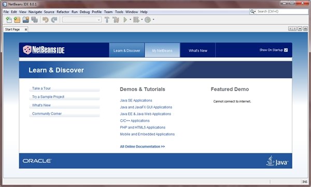Image resolution: width=311 pixels, height=187 pixels.
Task: Click scroll documents left arrow
Action: pos(290,29)
